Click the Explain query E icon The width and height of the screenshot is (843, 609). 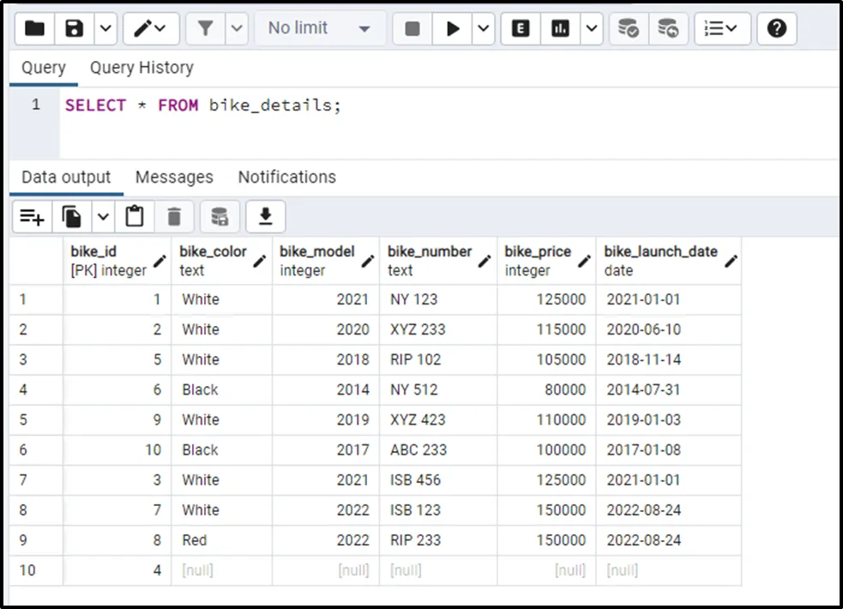521,28
